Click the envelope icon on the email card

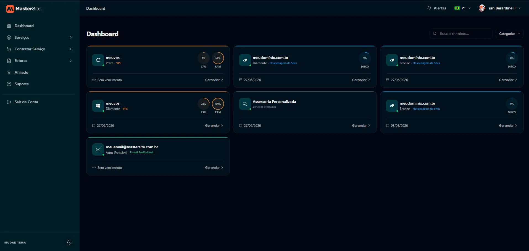click(x=98, y=149)
